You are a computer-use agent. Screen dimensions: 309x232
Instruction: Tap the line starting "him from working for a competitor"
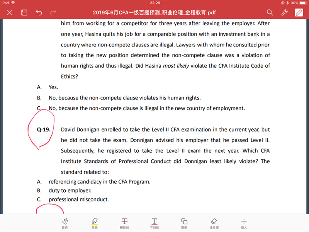(x=165, y=24)
